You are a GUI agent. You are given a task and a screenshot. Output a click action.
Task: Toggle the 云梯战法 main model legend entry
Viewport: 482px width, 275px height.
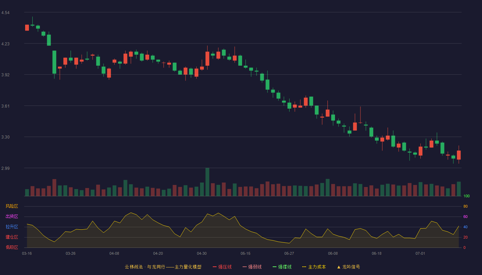[x=163, y=267]
